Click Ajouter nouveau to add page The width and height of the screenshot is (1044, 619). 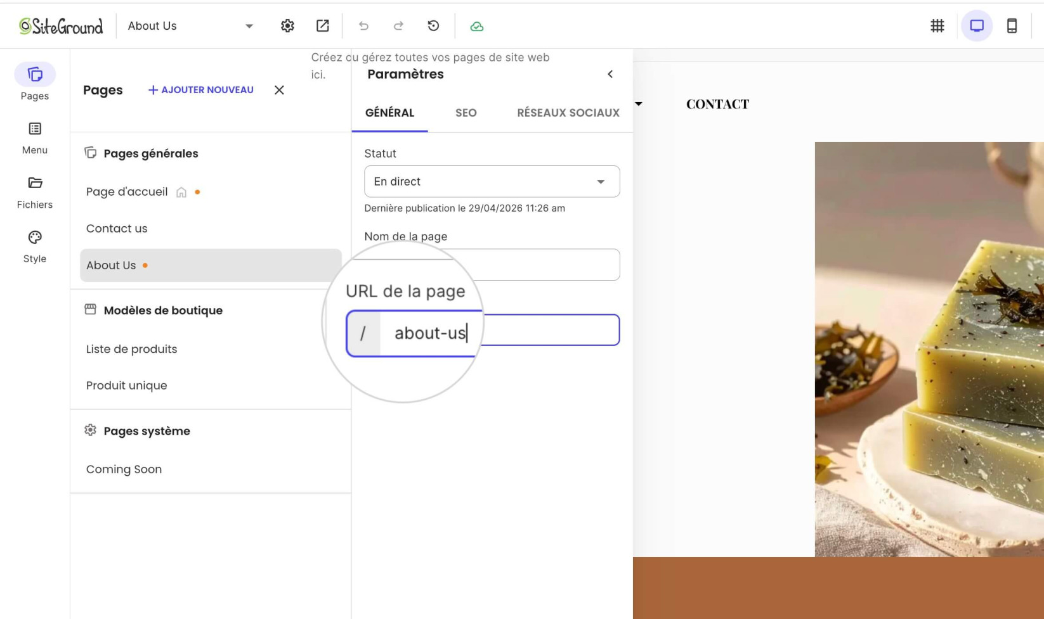pos(201,90)
